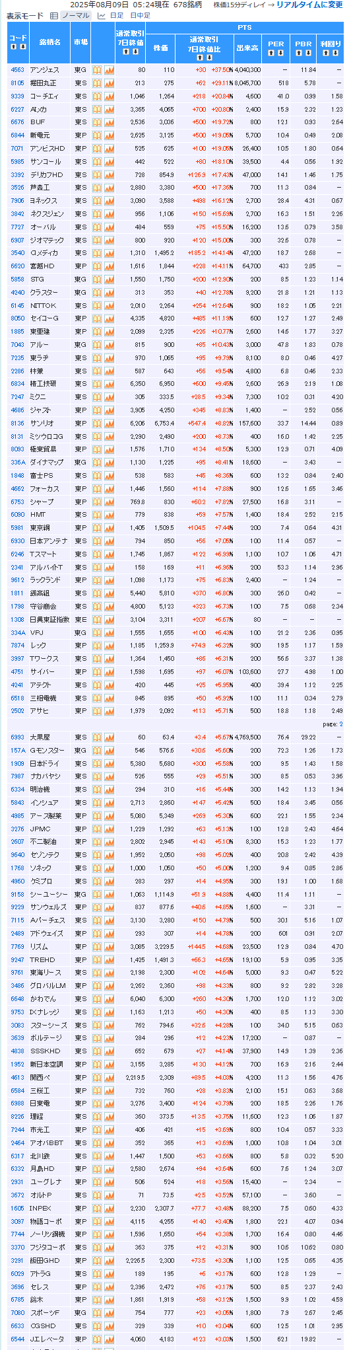The image size is (351, 1350).
Task: Click リアルタイムに変更 link
Action: coord(309,5)
